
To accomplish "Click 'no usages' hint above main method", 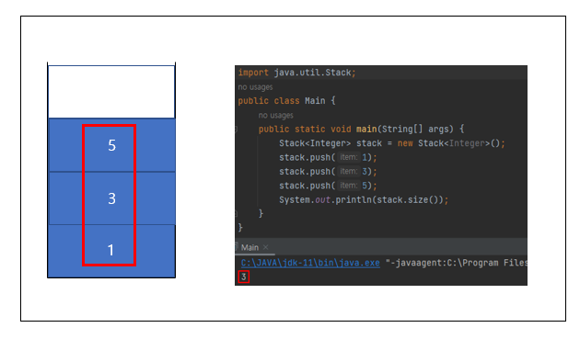I will point(276,115).
